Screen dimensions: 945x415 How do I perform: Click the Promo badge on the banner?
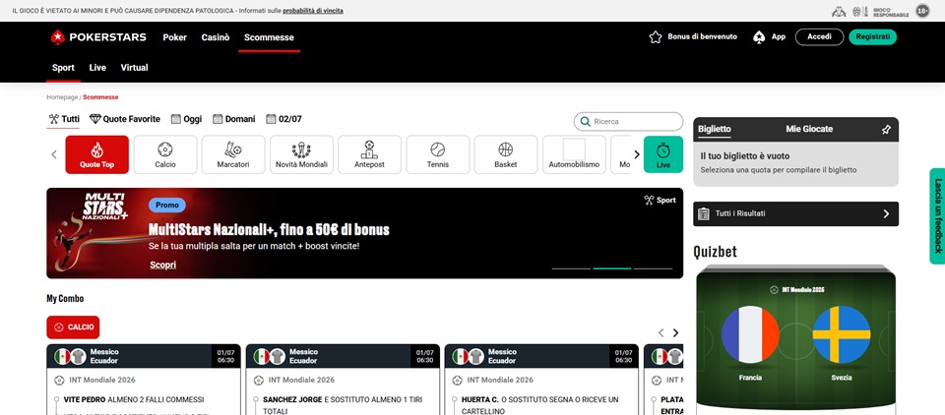tap(167, 205)
